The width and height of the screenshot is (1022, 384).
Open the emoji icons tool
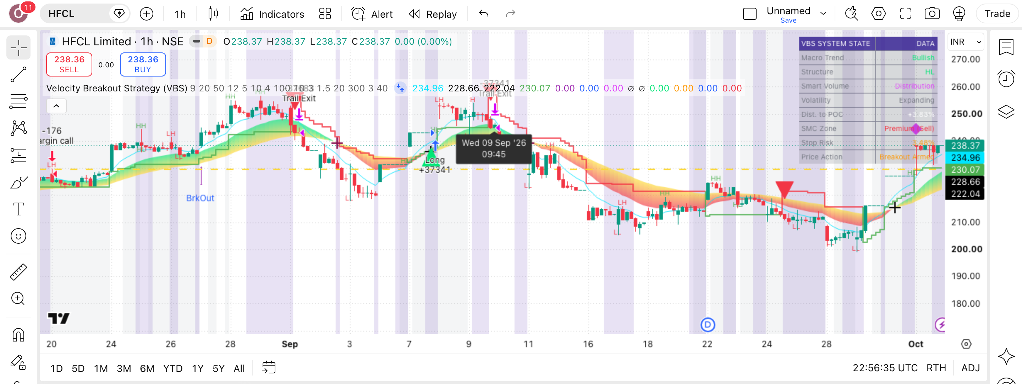pos(18,236)
